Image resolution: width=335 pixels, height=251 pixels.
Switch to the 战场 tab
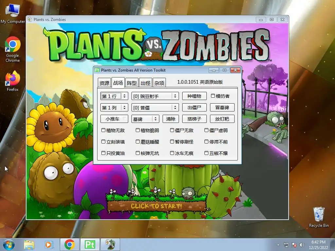118,82
